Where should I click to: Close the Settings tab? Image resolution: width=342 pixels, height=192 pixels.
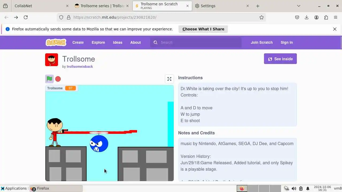[x=248, y=6]
